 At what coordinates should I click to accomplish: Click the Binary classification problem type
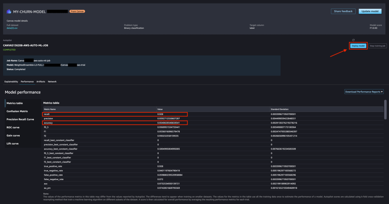(x=134, y=28)
